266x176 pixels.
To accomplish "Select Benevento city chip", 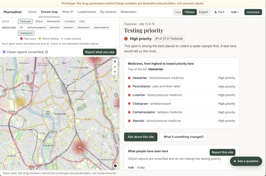I will [x=53, y=21].
